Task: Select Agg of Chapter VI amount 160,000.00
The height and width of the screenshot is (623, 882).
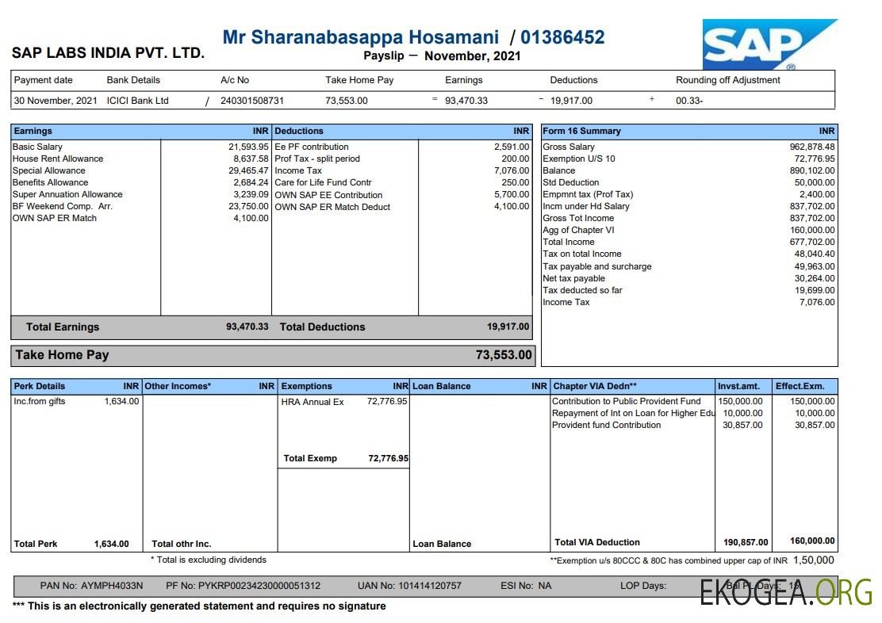Action: tap(811, 230)
